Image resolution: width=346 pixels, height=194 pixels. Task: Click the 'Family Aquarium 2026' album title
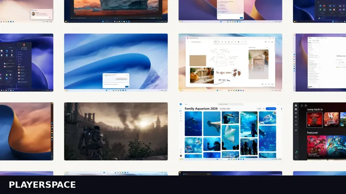(201, 109)
